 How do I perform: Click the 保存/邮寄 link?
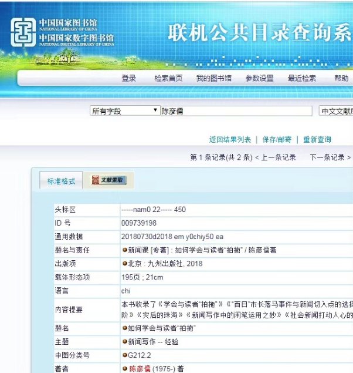click(277, 140)
